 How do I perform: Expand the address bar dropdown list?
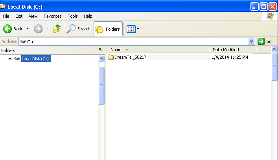251,41
